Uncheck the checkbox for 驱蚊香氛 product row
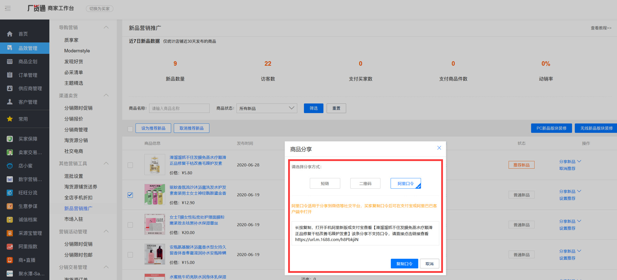617x280 pixels. pos(130,195)
